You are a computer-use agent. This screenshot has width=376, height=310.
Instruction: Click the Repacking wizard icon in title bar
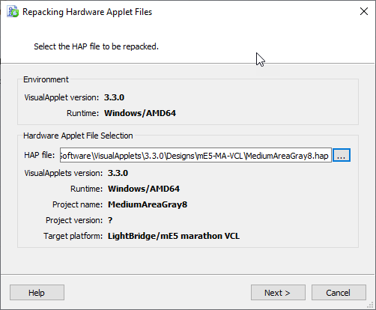pyautogui.click(x=13, y=12)
